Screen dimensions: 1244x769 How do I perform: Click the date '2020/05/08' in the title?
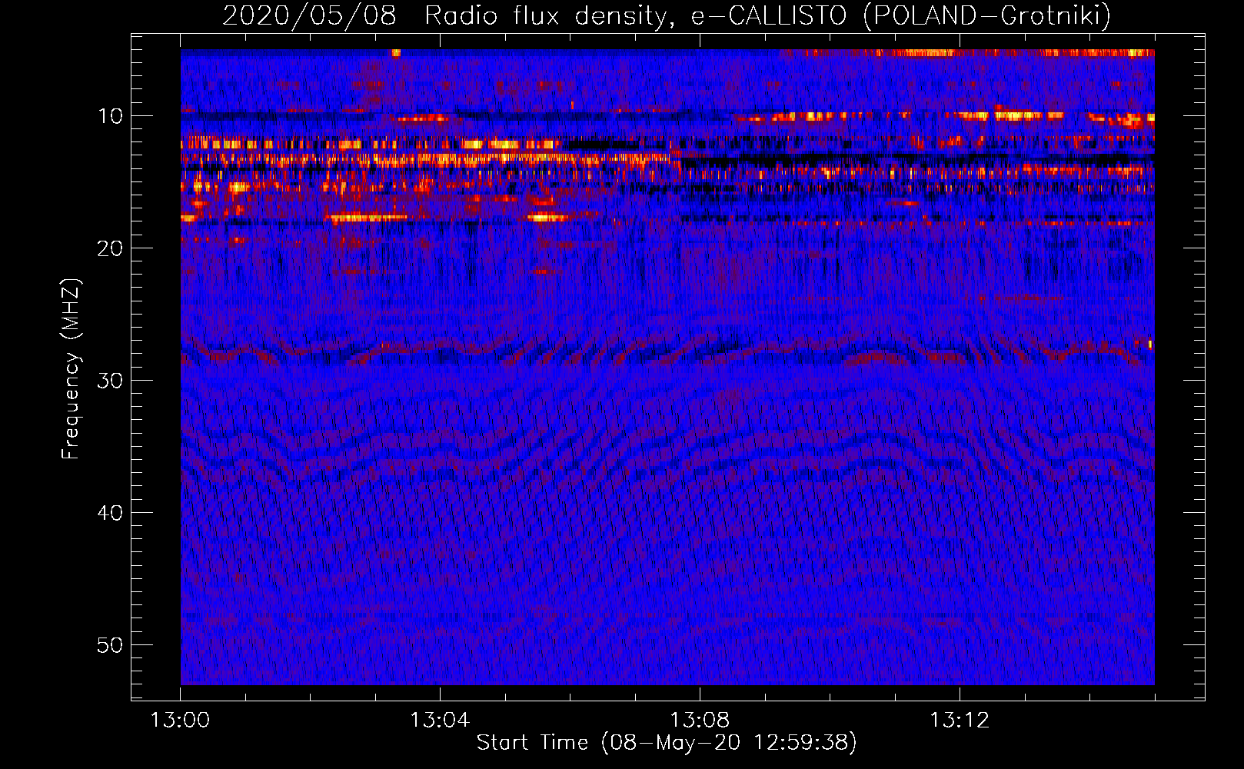pos(309,15)
